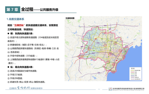Click the black square bullet before 横
The height and width of the screenshot is (94, 149).
(x=8, y=33)
